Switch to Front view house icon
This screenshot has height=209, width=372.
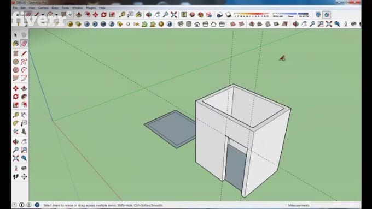[x=197, y=24]
